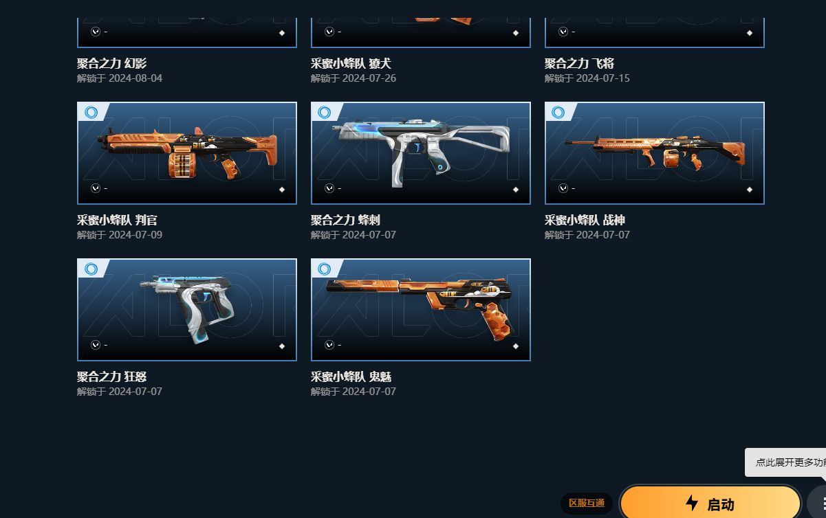Select the 采蜜小蜂队 判官 weapon skin thumbnail
This screenshot has width=826, height=518.
(187, 153)
